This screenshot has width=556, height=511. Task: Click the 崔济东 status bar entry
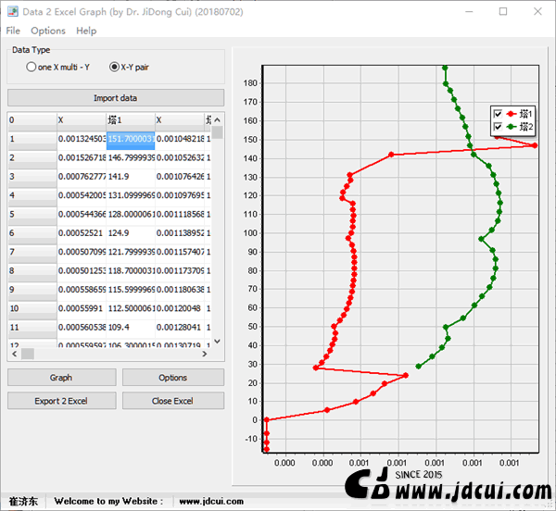[x=23, y=501]
